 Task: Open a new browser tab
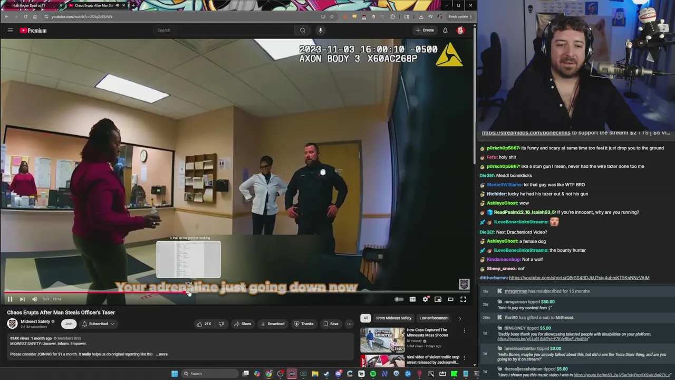(133, 5)
